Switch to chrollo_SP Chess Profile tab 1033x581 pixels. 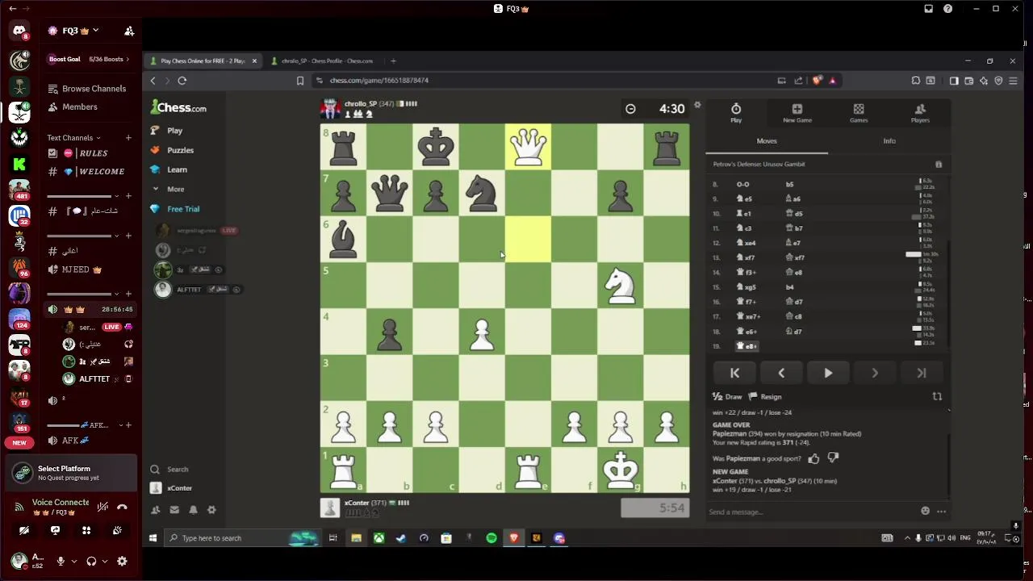pyautogui.click(x=326, y=61)
